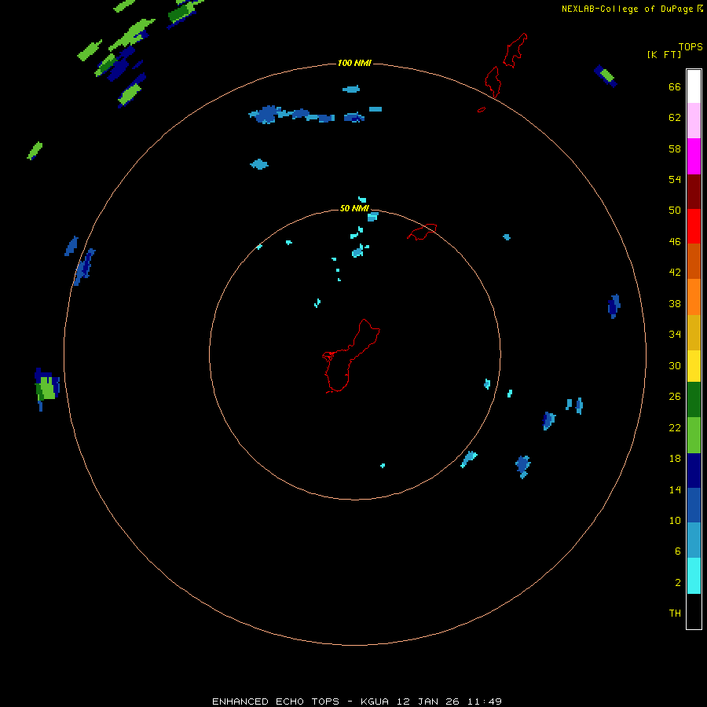Click the "100 NMI" range ring label
Viewport: 707px width, 707px height.
click(354, 63)
